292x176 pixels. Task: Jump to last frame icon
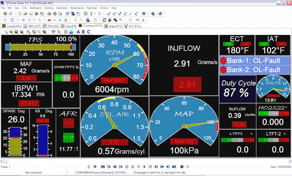[174, 167]
